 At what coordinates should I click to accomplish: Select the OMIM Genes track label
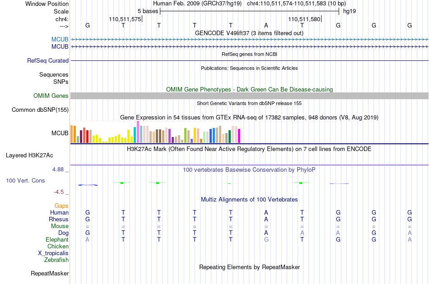click(51, 96)
